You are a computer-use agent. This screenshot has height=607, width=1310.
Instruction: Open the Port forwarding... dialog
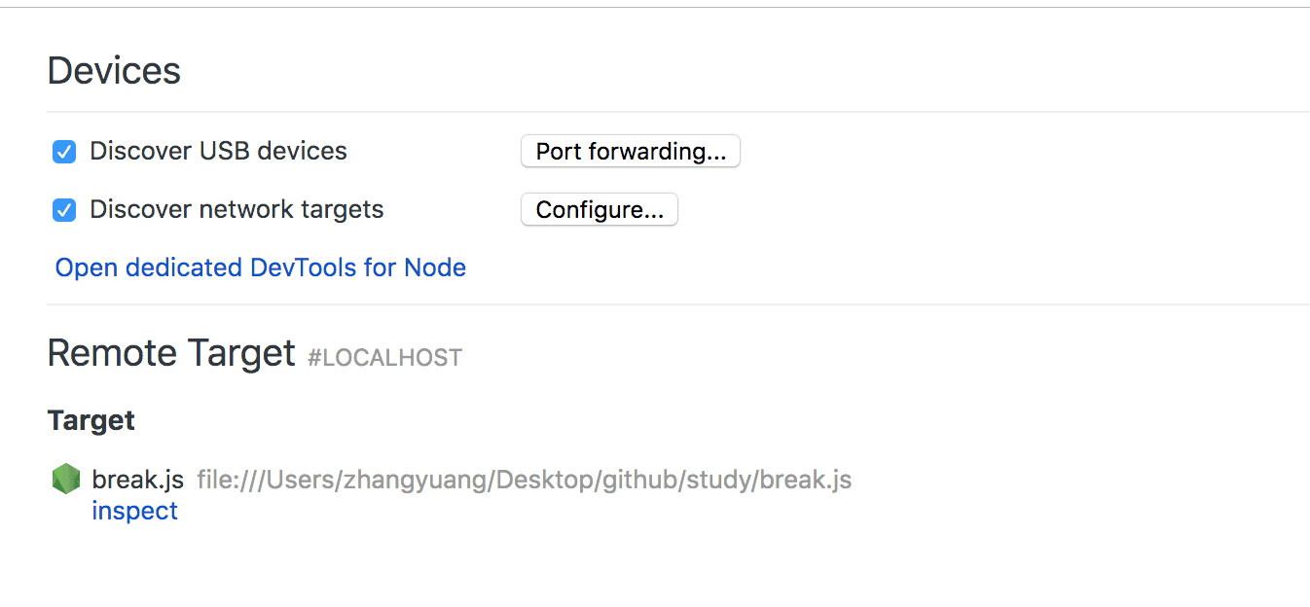tap(631, 152)
